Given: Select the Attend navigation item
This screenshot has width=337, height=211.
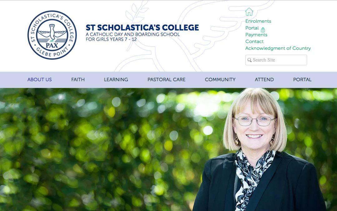Looking at the screenshot, I should 264,80.
